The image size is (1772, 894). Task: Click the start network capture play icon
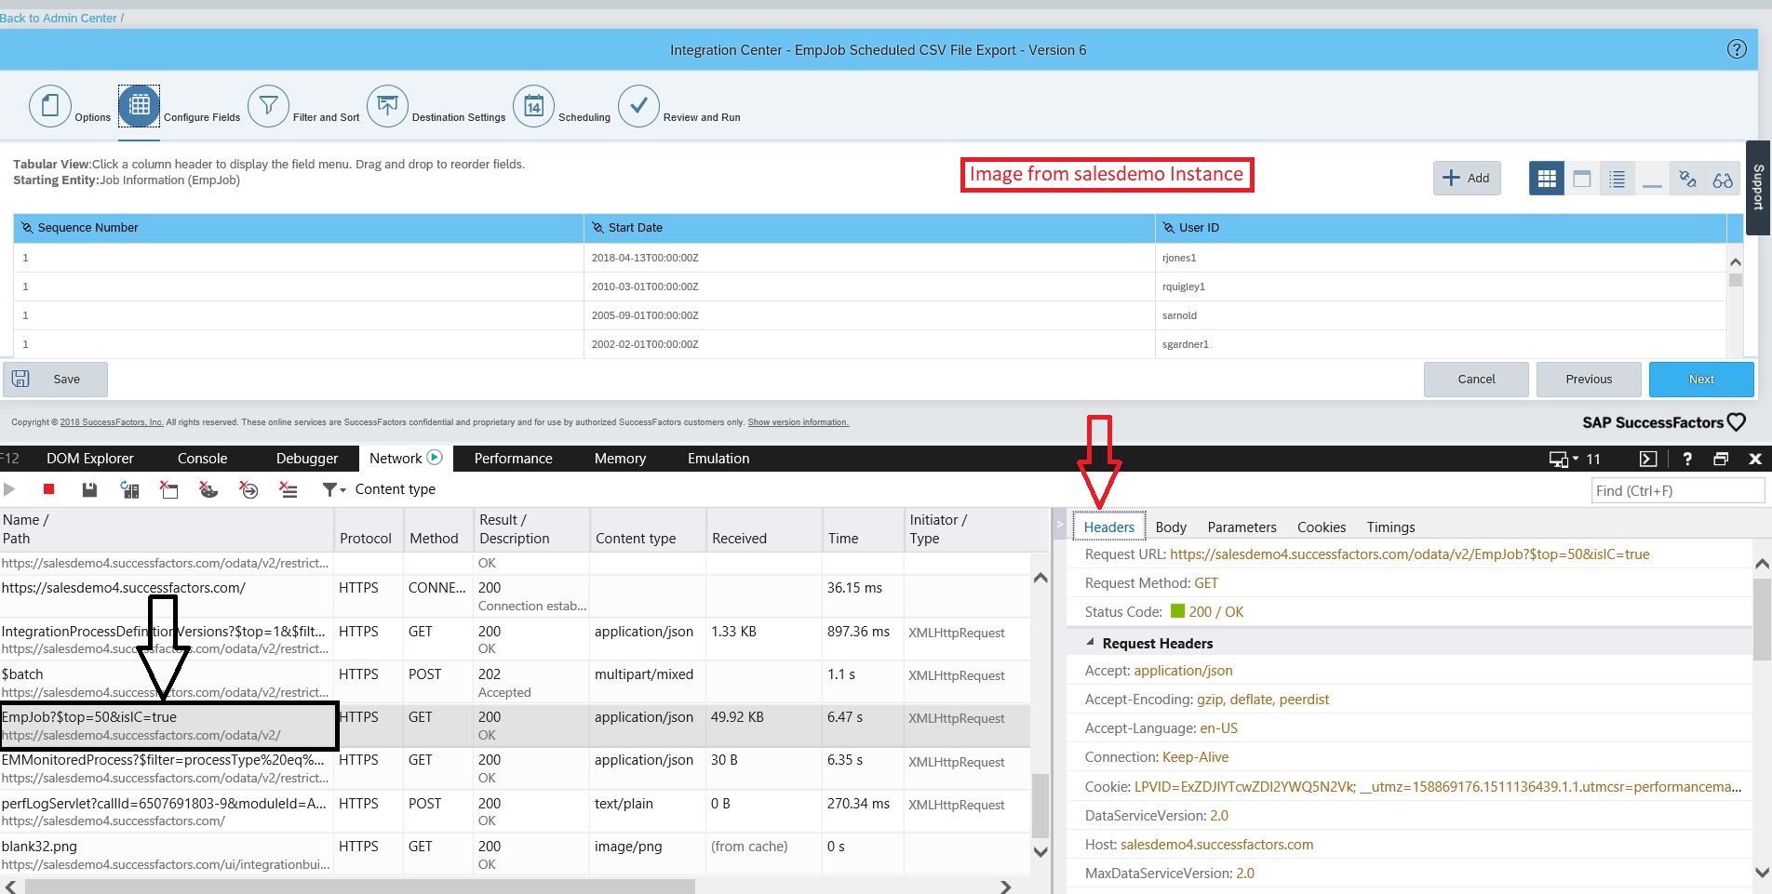pos(9,489)
